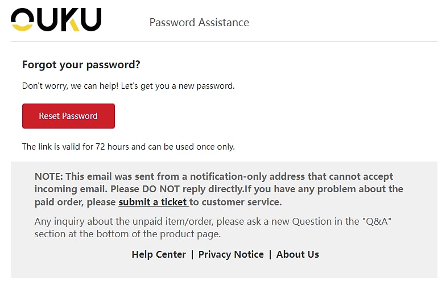Click the 'Password Assistance' header title
The height and width of the screenshot is (285, 442).
pos(199,23)
